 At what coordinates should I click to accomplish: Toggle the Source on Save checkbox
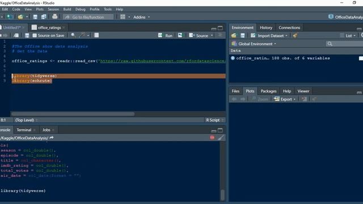(x=35, y=35)
